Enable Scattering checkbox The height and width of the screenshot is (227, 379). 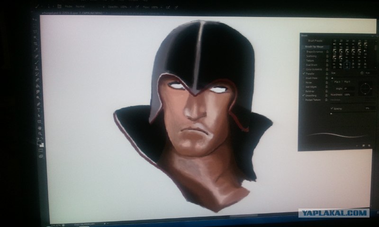pos(304,56)
